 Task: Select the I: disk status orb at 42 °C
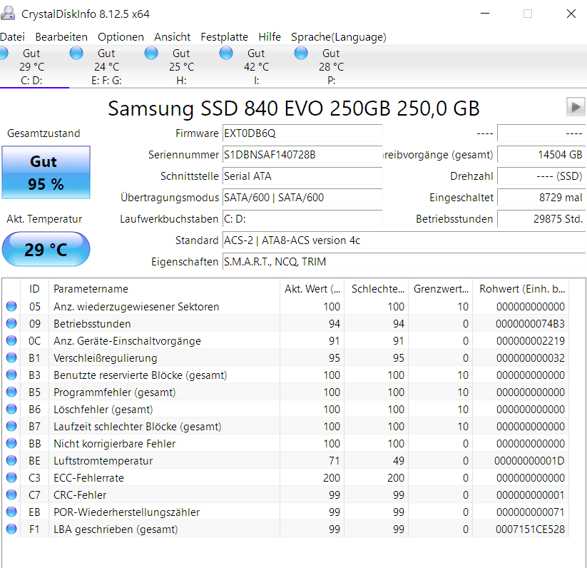[226, 53]
